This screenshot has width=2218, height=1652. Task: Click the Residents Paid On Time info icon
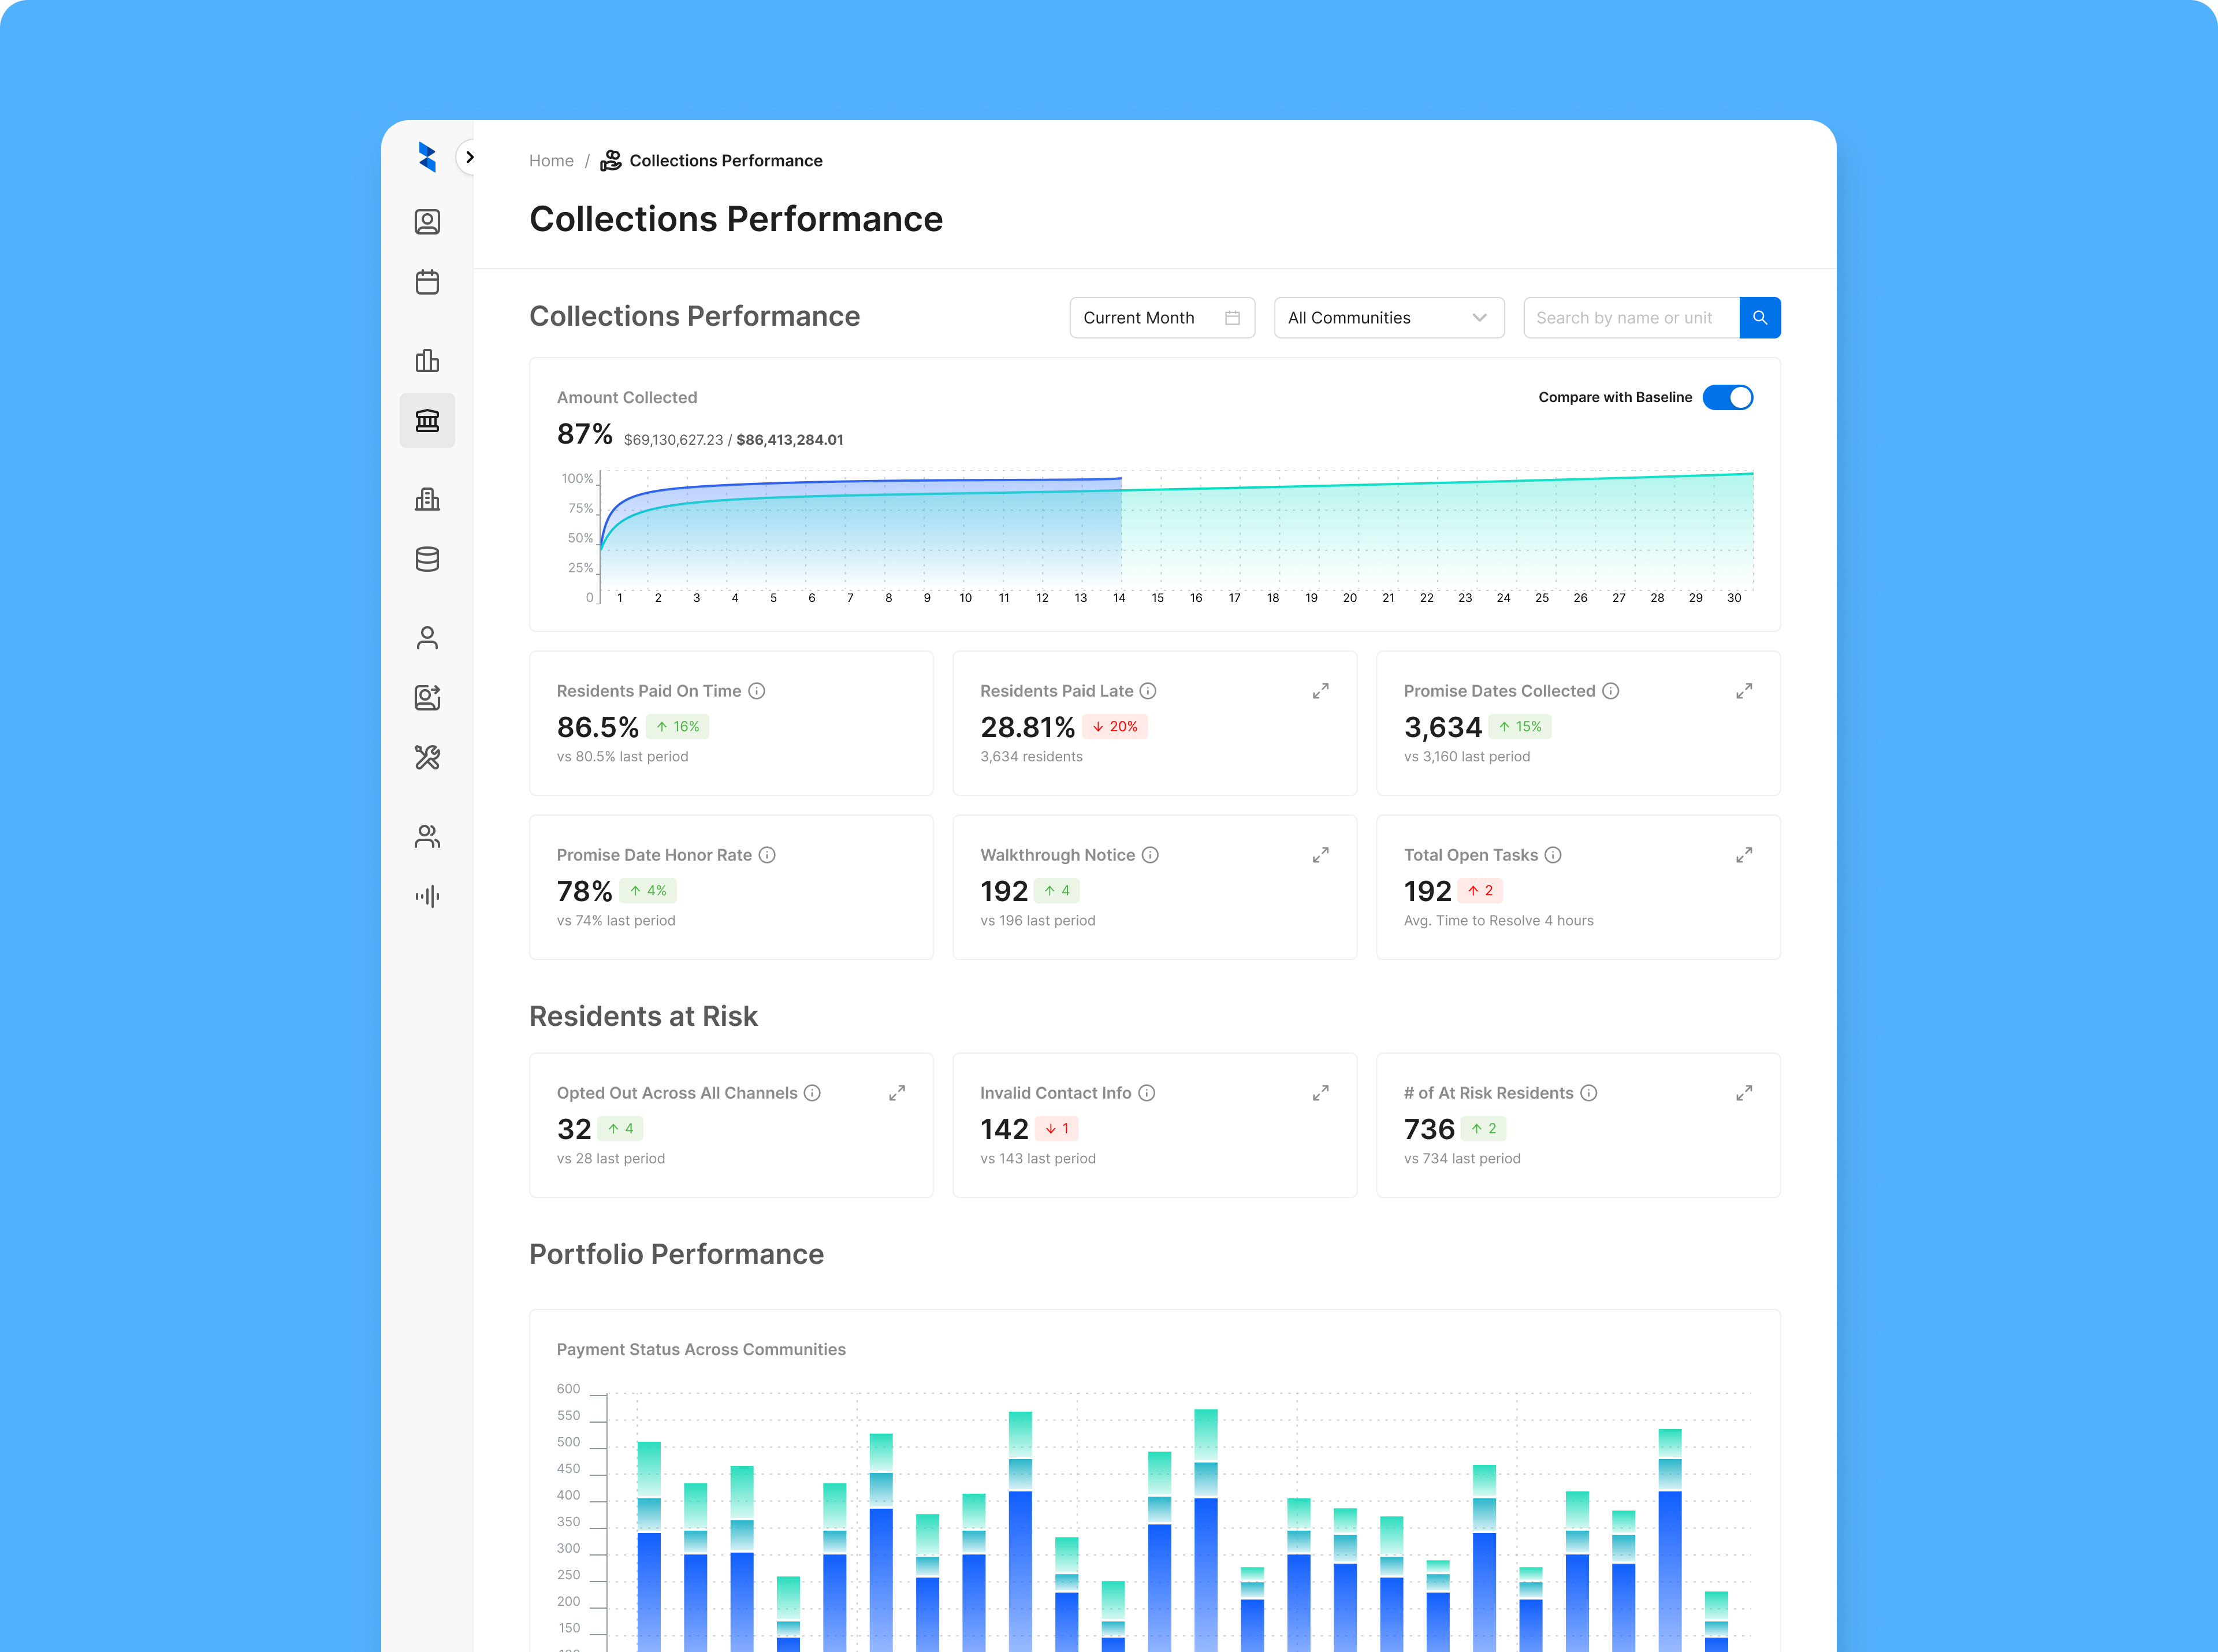point(757,690)
